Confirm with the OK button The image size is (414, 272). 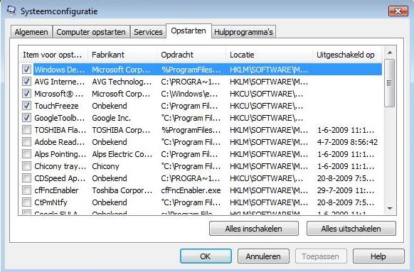pyautogui.click(x=206, y=256)
